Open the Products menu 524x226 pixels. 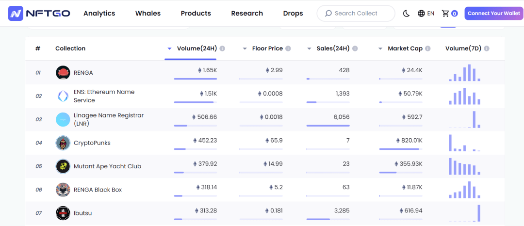point(196,14)
